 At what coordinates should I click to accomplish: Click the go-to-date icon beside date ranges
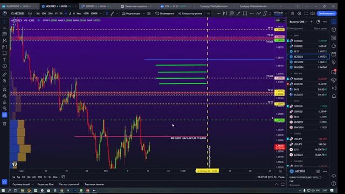coord(64,177)
